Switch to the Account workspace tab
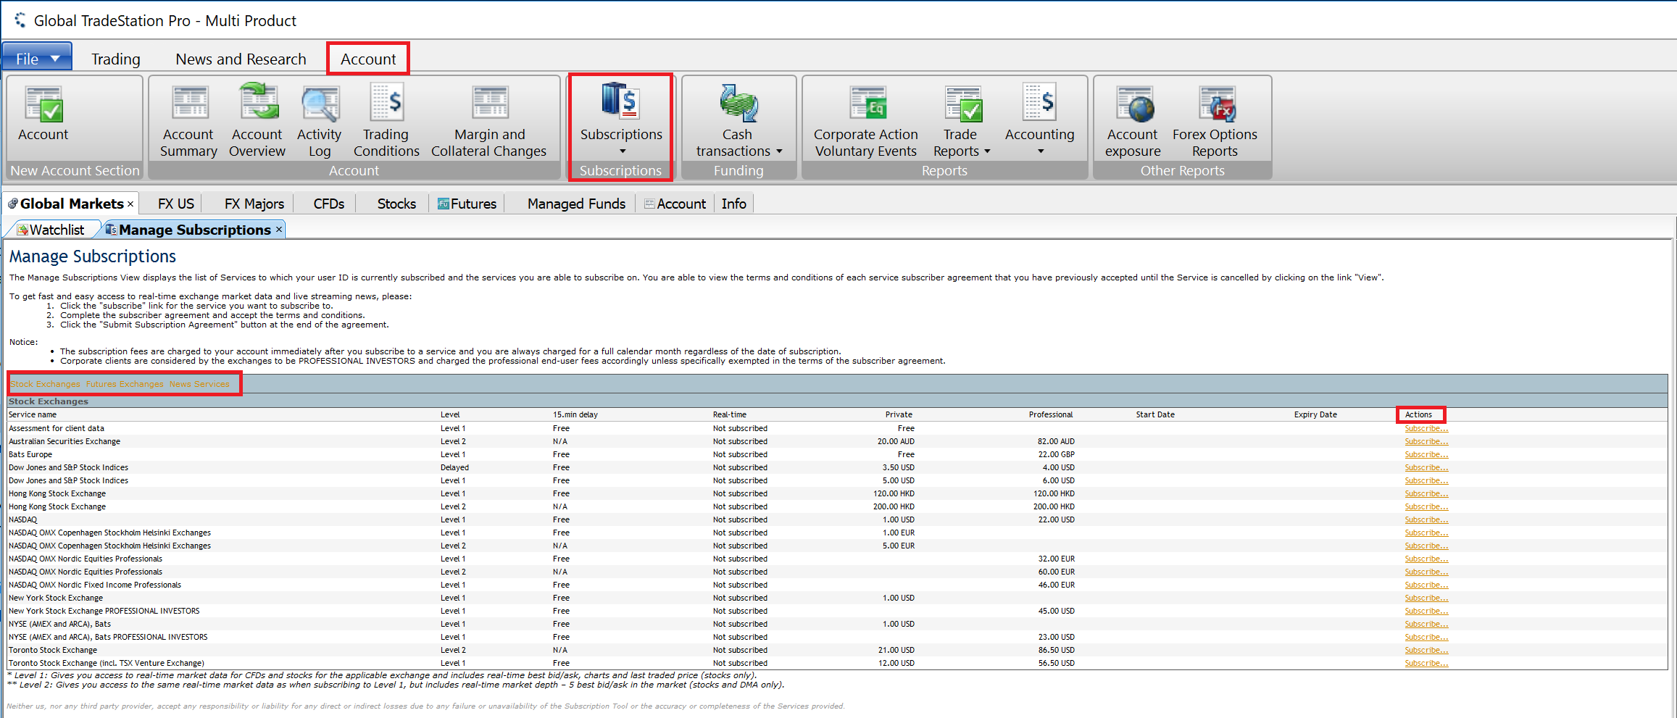This screenshot has width=1677, height=718. coord(675,204)
